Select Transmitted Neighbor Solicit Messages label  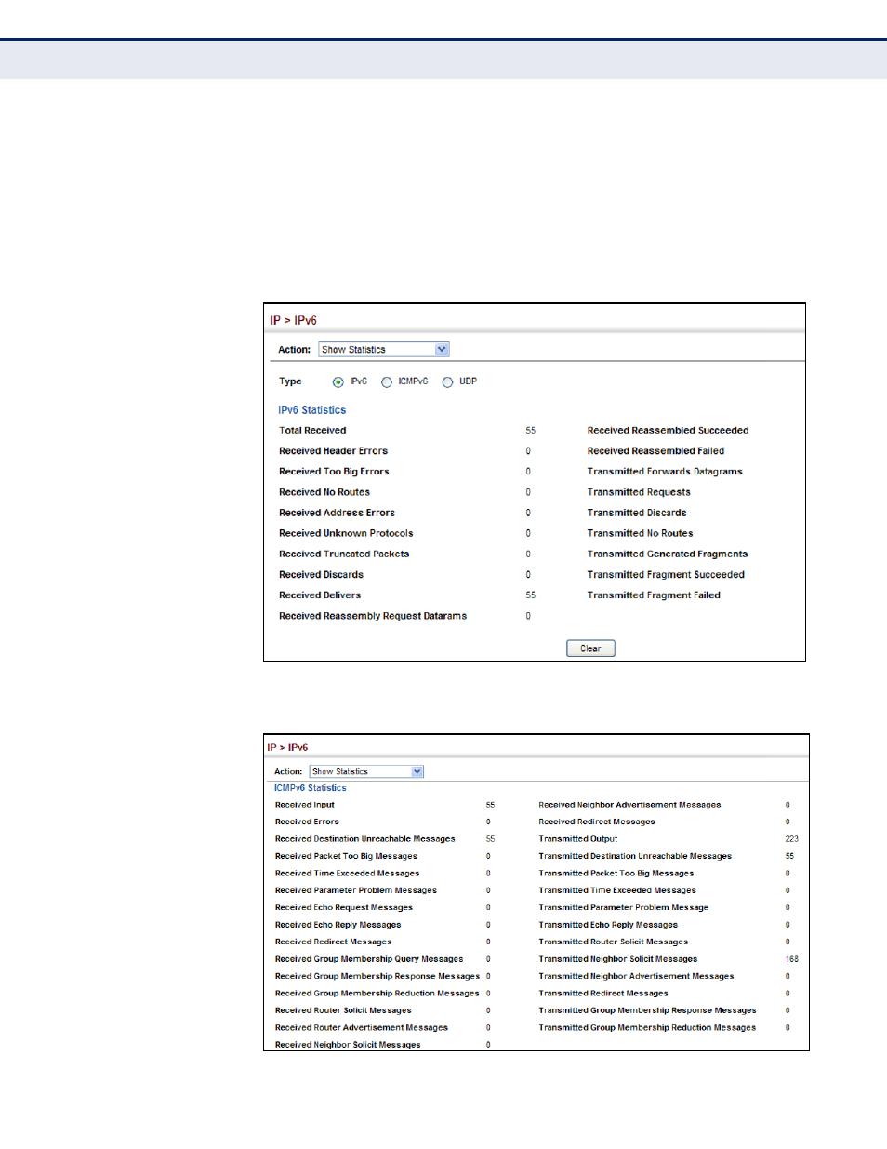point(617,959)
